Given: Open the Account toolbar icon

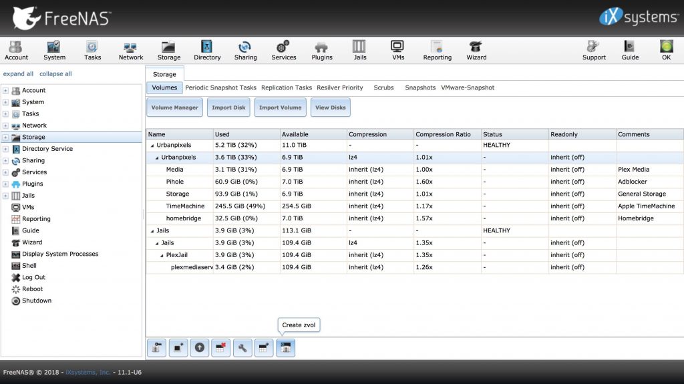Looking at the screenshot, I should click(x=16, y=50).
